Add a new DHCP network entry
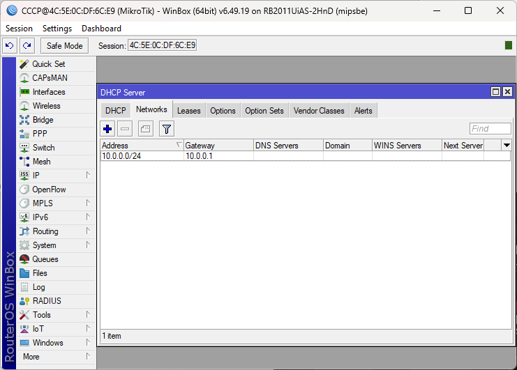The width and height of the screenshot is (517, 370). [107, 129]
